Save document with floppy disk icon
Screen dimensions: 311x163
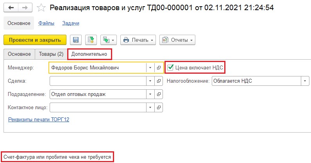click(x=76, y=40)
